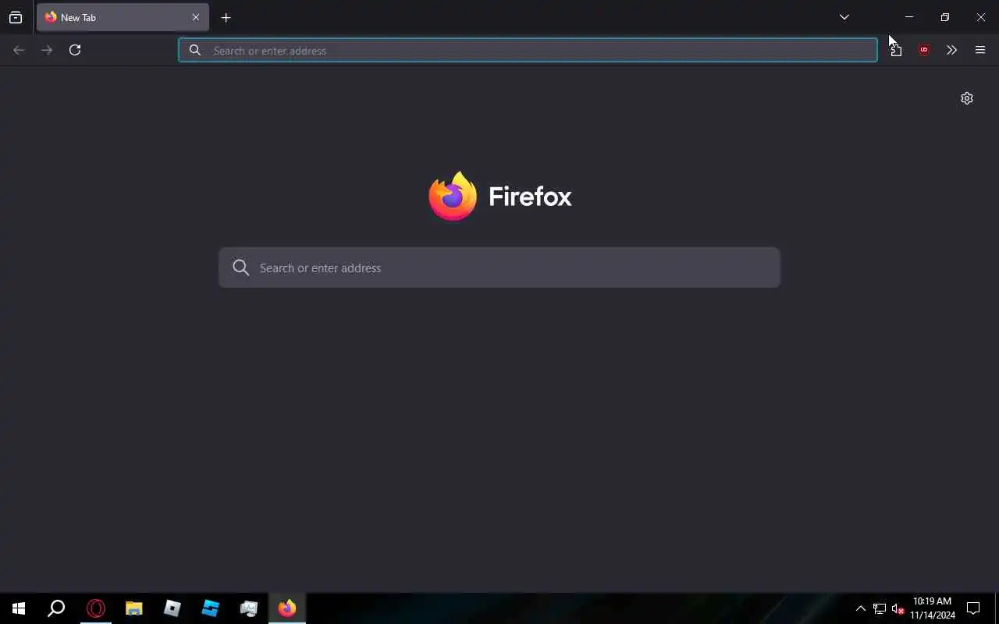
Task: Focus the center page search box
Action: point(499,268)
